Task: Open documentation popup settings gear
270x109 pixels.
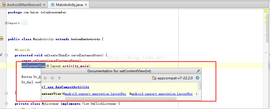Action: click(x=197, y=78)
